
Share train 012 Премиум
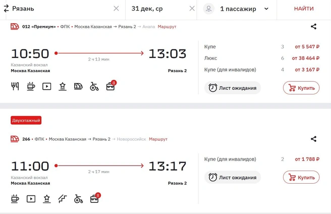point(313,26)
